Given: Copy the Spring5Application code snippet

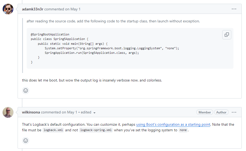Looking at the screenshot, I should point(227,35).
